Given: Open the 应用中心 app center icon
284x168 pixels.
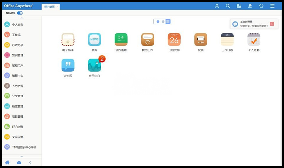Looking at the screenshot, I should [x=94, y=65].
